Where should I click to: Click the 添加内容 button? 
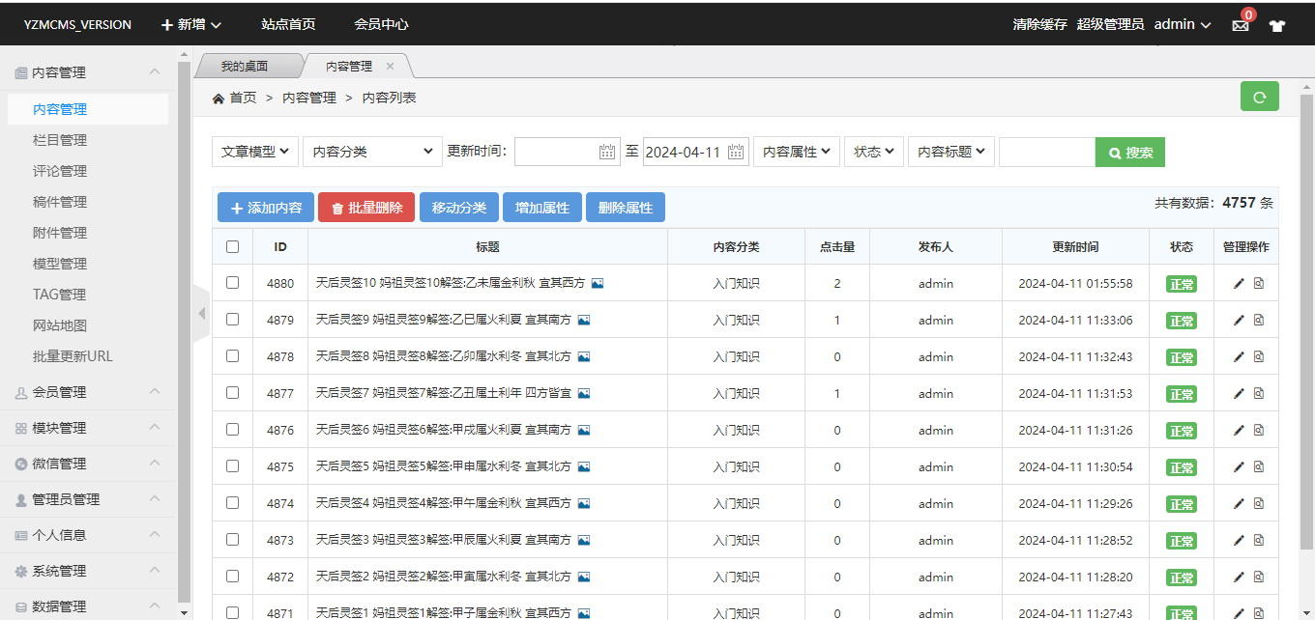(x=266, y=208)
